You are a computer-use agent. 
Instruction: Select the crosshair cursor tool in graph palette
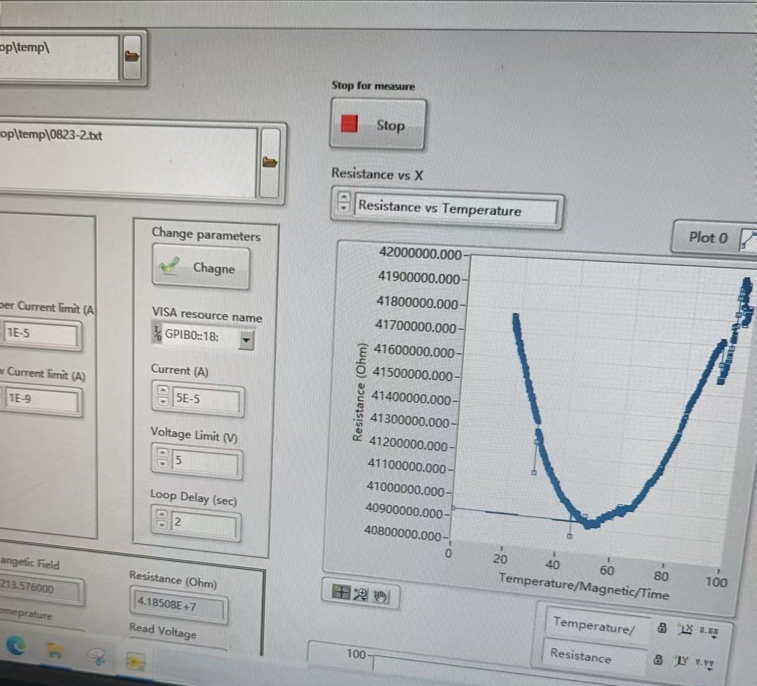pyautogui.click(x=341, y=592)
